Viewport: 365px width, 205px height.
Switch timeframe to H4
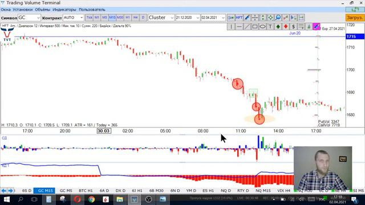(x=136, y=18)
